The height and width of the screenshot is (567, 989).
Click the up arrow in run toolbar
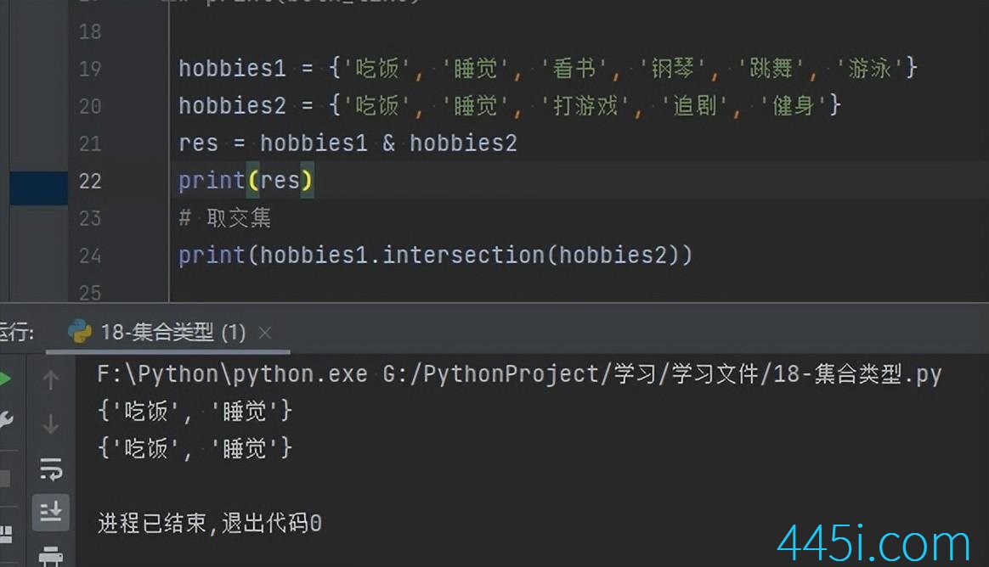(x=50, y=380)
